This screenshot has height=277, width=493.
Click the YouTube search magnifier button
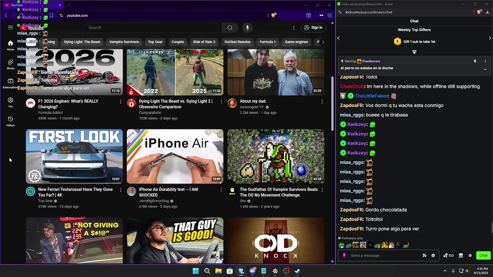coord(230,28)
